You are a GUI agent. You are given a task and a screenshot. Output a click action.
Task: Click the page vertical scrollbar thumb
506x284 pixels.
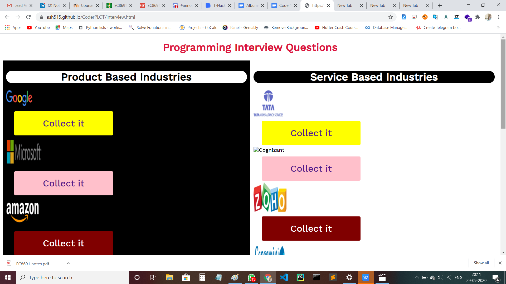[x=503, y=84]
